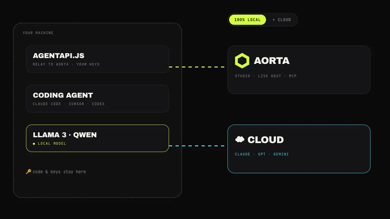390x219 pixels.
Task: Click 'STUDIO · LIVE HOST · MCP' text
Action: pos(266,76)
